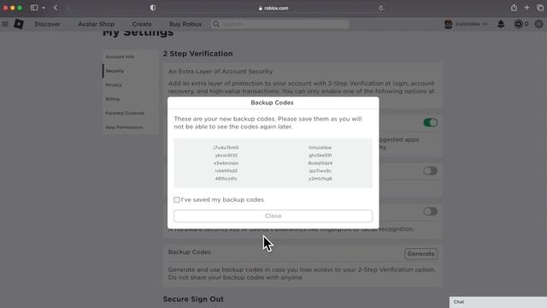The width and height of the screenshot is (547, 308).
Task: Click the Generate backup codes button
Action: (421, 254)
